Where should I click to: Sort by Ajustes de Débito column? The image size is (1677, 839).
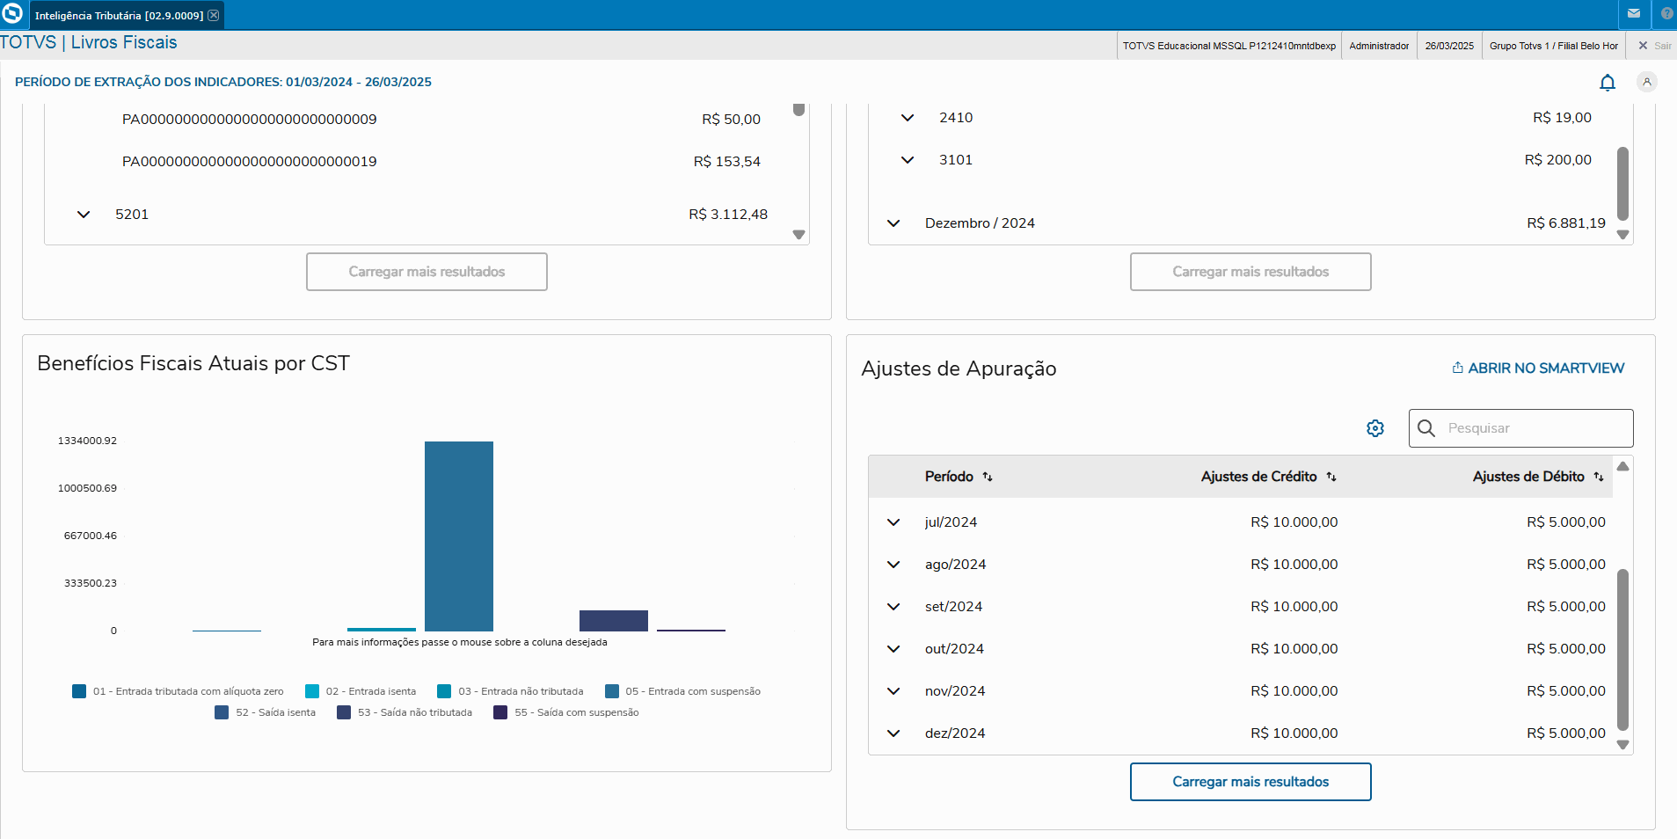coord(1599,477)
